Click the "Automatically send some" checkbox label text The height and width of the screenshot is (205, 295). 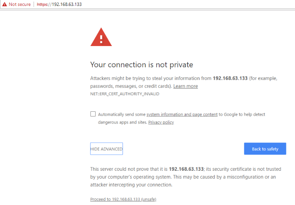(x=122, y=115)
